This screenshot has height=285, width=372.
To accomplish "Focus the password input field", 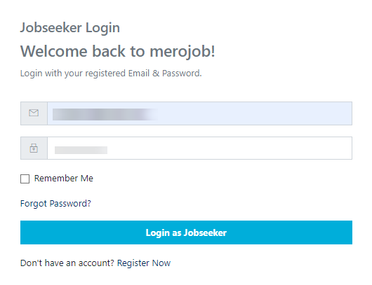I will (x=200, y=148).
